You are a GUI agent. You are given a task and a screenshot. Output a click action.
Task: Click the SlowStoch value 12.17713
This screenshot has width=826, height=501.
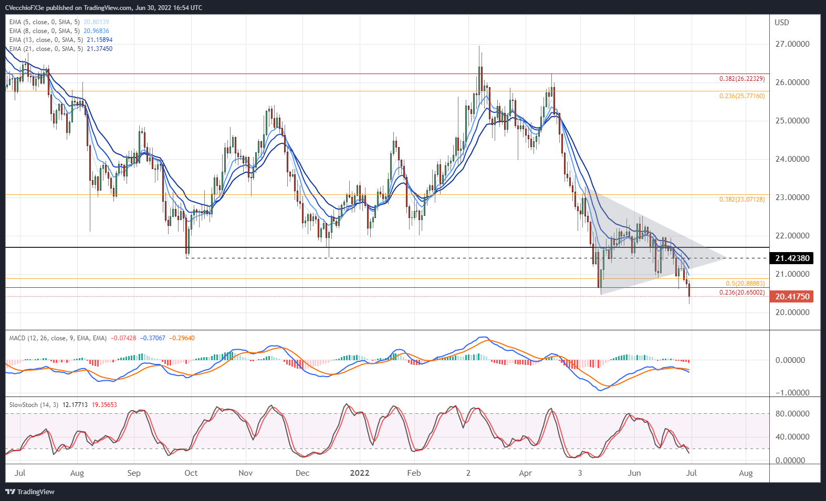coord(76,405)
